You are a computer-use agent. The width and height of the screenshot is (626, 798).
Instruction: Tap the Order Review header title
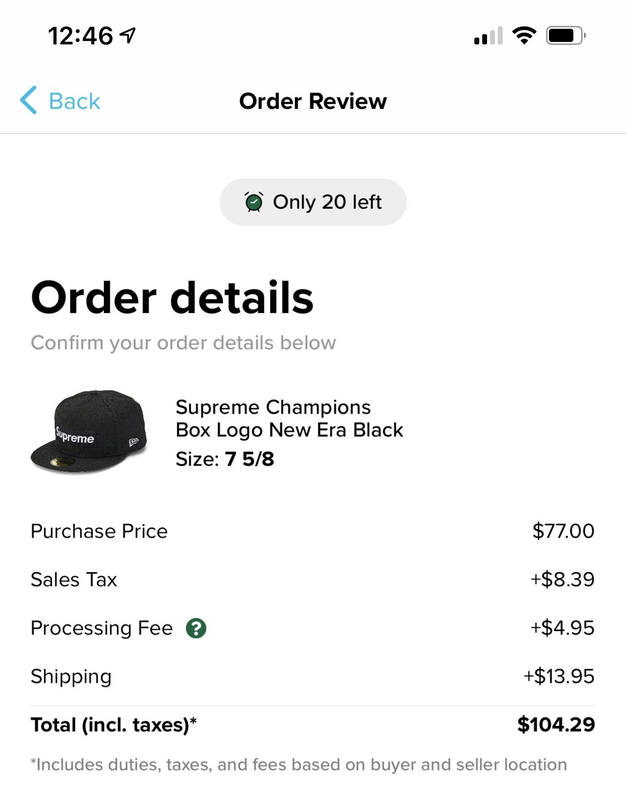point(313,101)
